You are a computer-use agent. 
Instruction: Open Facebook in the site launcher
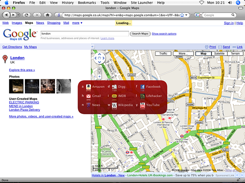click(150, 87)
